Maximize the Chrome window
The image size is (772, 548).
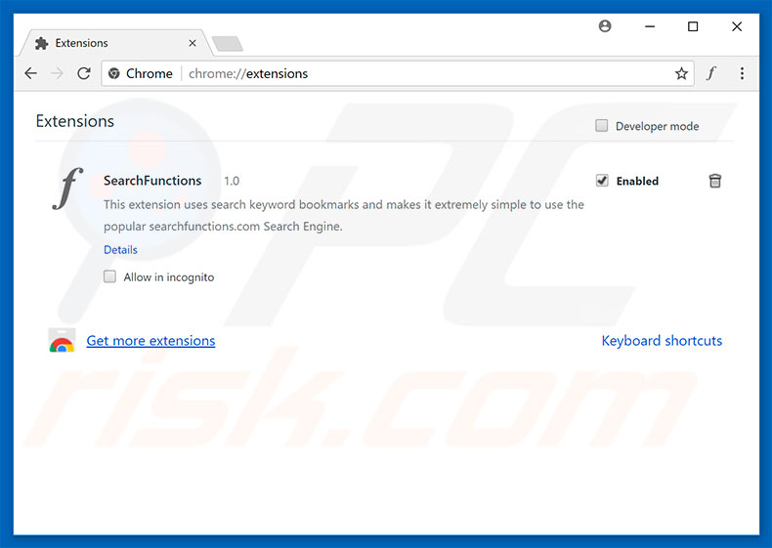click(x=693, y=26)
